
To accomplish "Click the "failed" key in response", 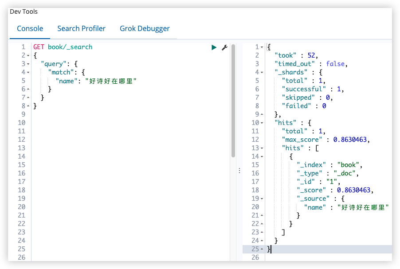I will point(296,106).
